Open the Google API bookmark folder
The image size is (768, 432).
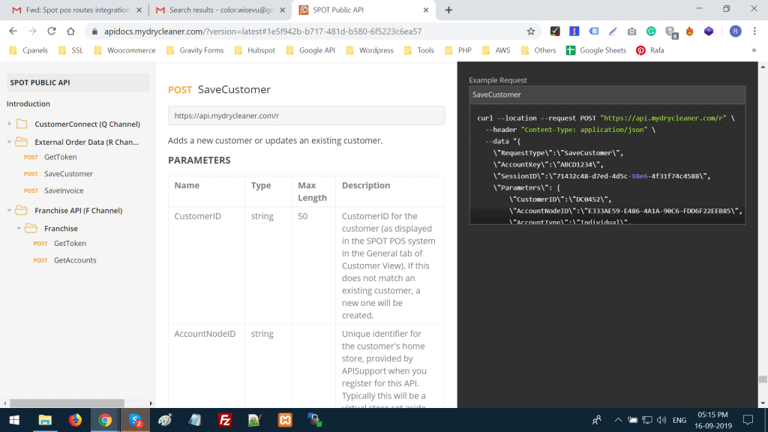pyautogui.click(x=310, y=50)
